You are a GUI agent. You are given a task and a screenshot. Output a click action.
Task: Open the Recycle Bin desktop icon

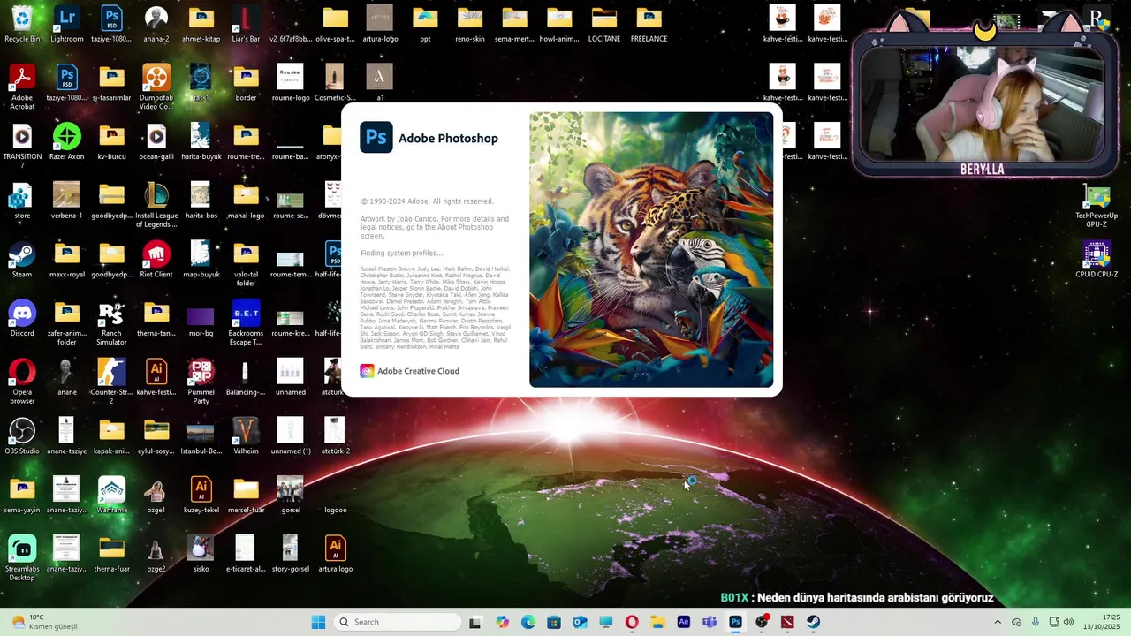pyautogui.click(x=22, y=24)
